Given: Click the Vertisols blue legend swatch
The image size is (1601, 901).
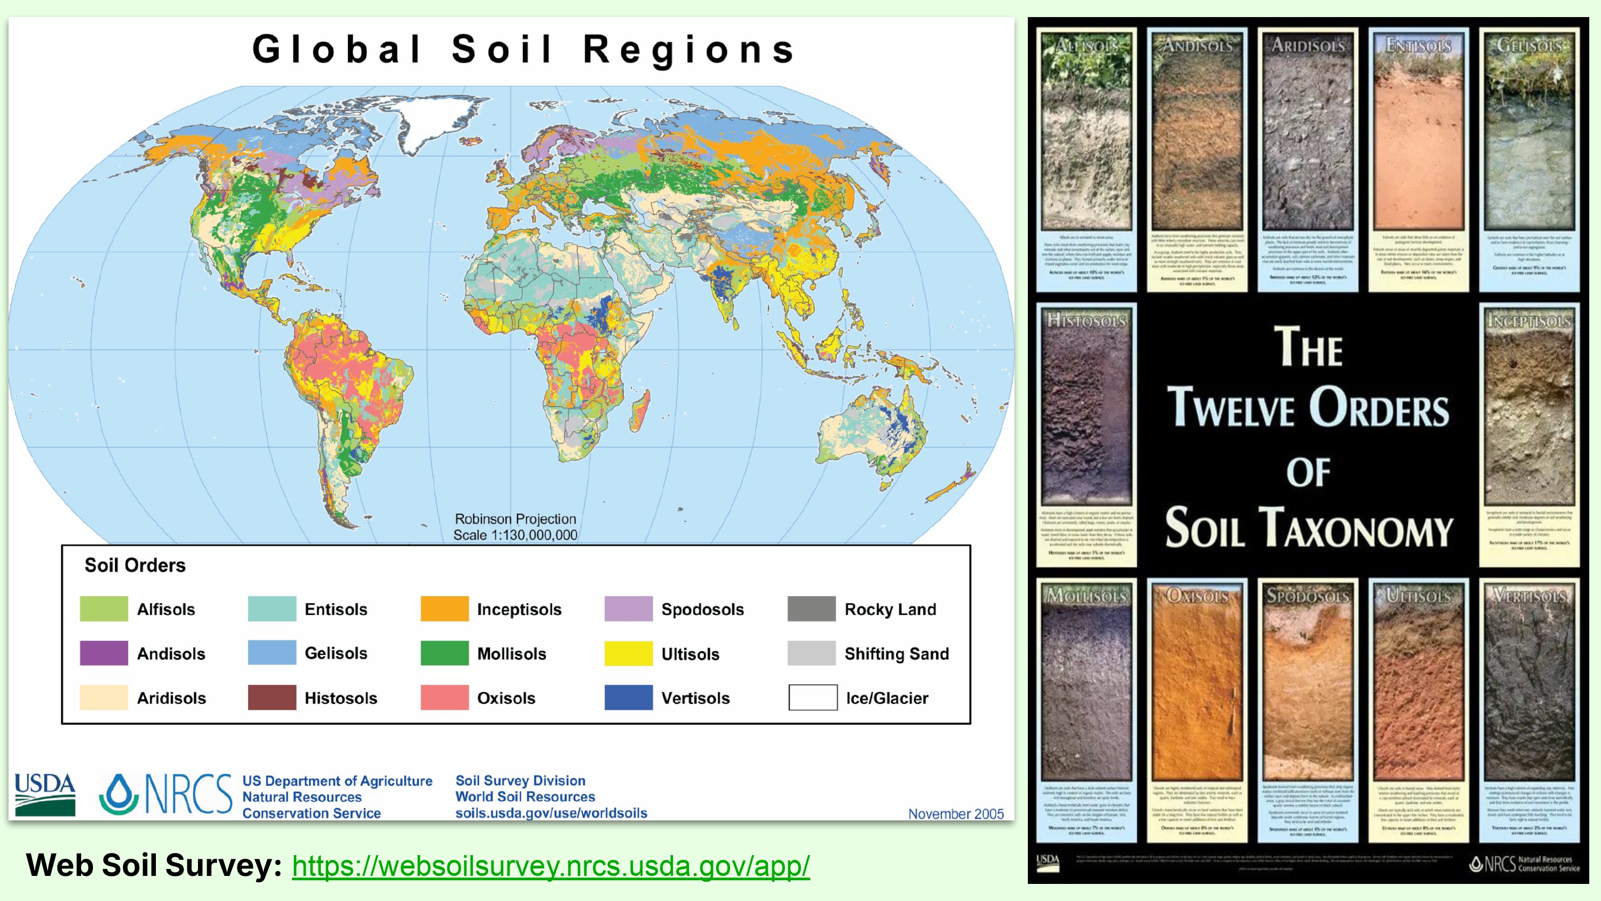Looking at the screenshot, I should coord(628,698).
